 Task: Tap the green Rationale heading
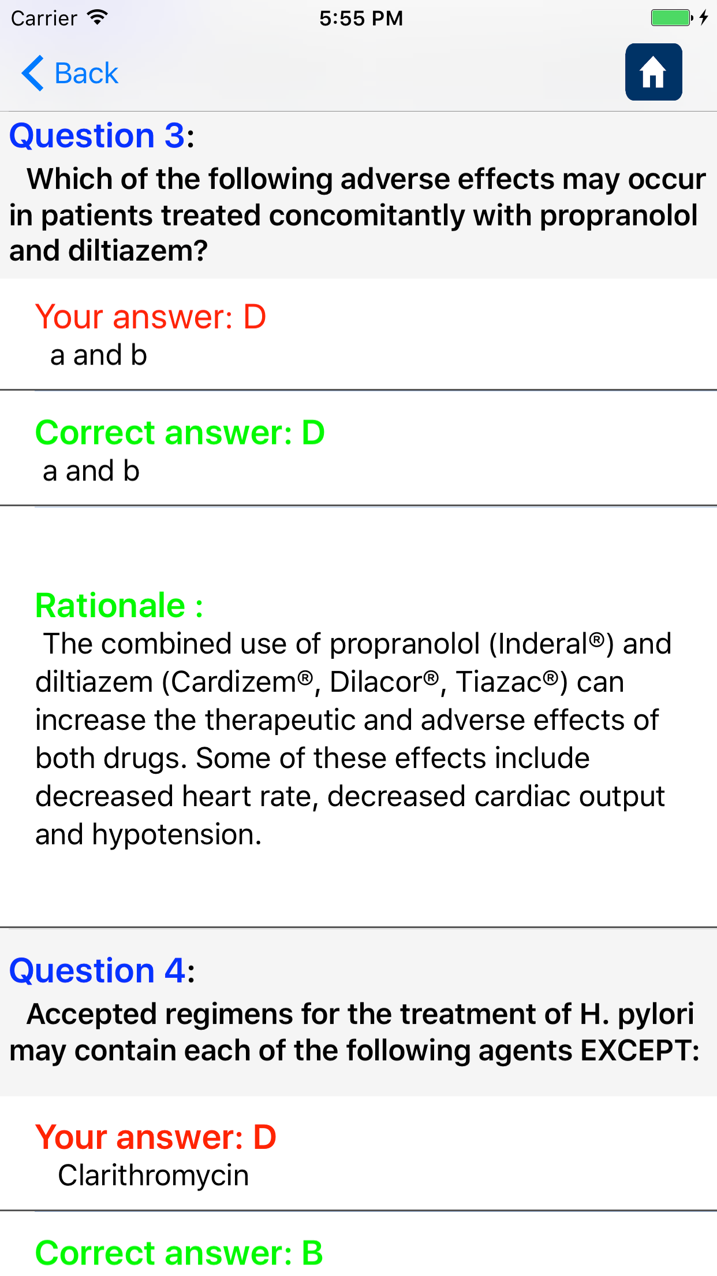pyautogui.click(x=119, y=606)
